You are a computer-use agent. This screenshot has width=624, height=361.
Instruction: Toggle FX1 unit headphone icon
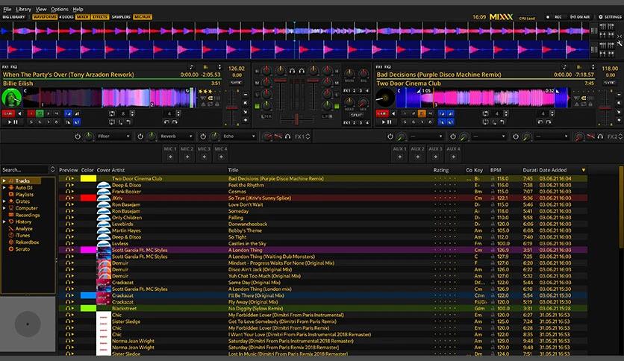287,136
